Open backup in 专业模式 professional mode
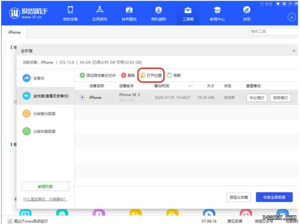This screenshot has height=224, width=300. point(257,98)
